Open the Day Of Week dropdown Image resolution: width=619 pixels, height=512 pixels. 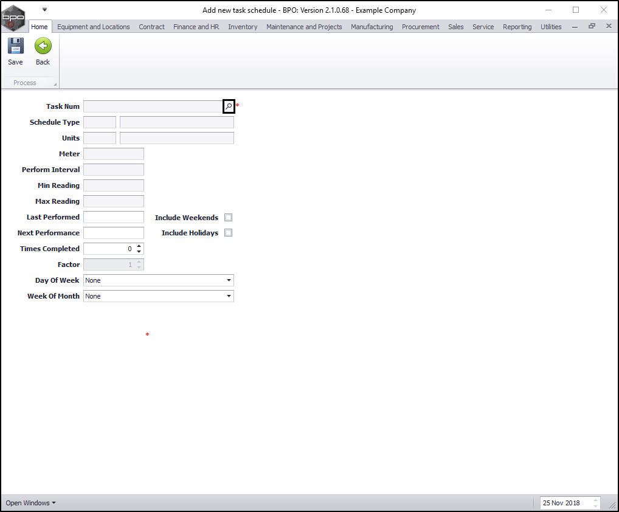coord(229,280)
